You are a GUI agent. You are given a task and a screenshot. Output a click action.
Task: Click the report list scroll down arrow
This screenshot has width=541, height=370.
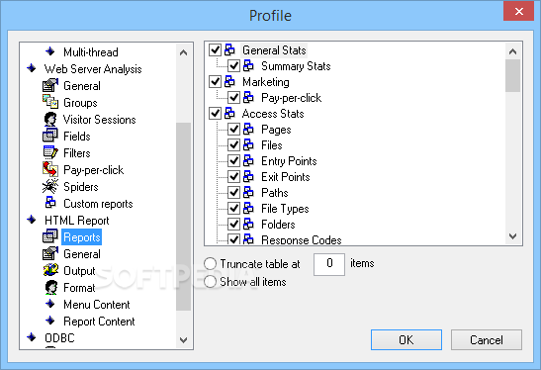[x=512, y=236]
